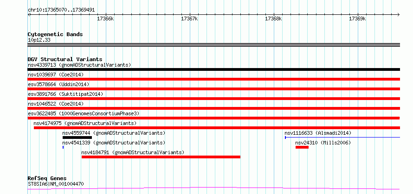Select the nsv1039697 (Coe2014) label
Viewport: 413px width, 194px height.
point(56,75)
